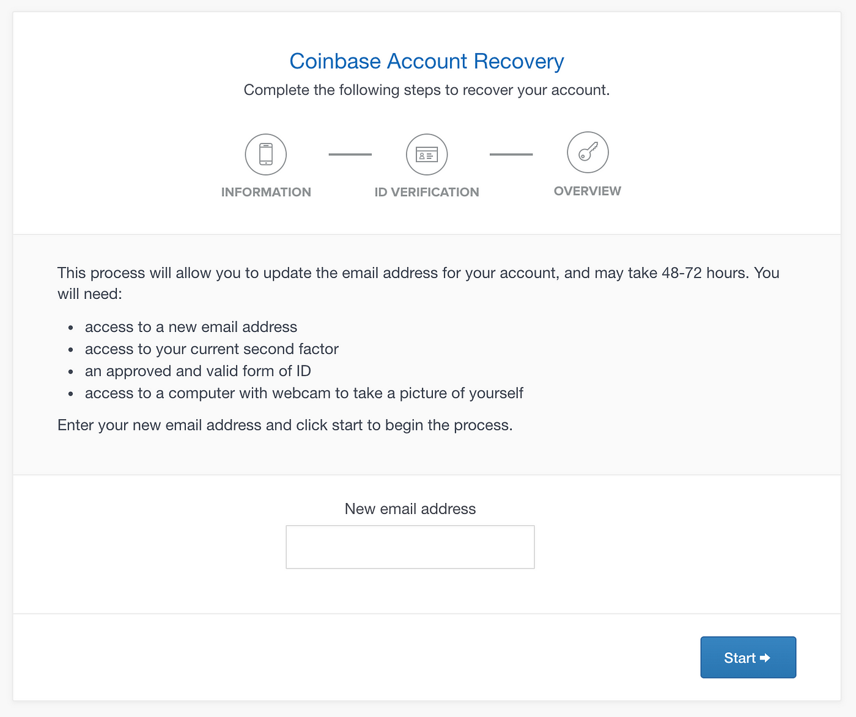Image resolution: width=856 pixels, height=717 pixels.
Task: Click the key icon for Overview step
Action: (588, 152)
